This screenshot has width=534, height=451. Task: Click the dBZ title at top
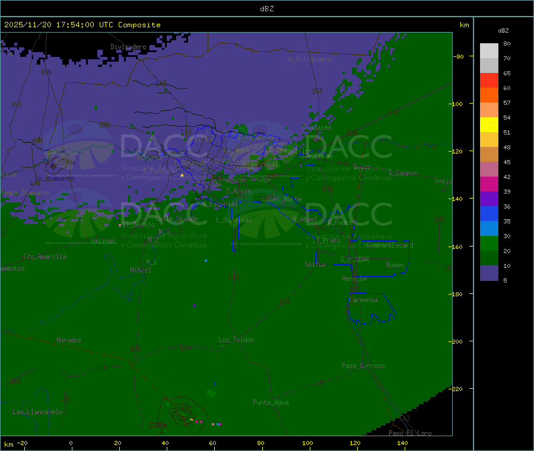pyautogui.click(x=266, y=9)
